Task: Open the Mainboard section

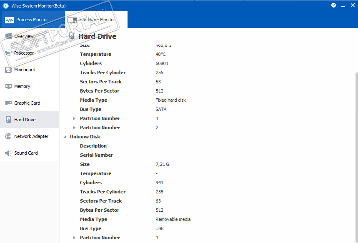Action: pos(30,70)
